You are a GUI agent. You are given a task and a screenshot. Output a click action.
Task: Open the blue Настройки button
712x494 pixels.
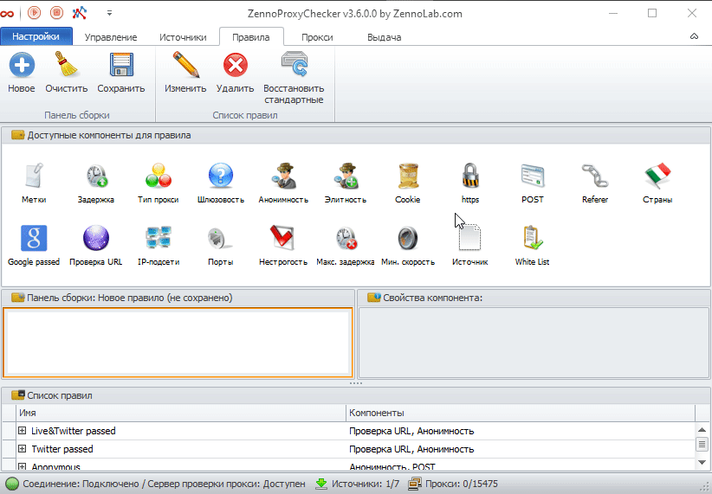point(36,36)
